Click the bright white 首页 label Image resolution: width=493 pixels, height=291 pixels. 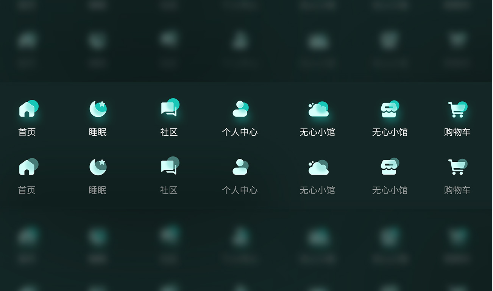[27, 132]
